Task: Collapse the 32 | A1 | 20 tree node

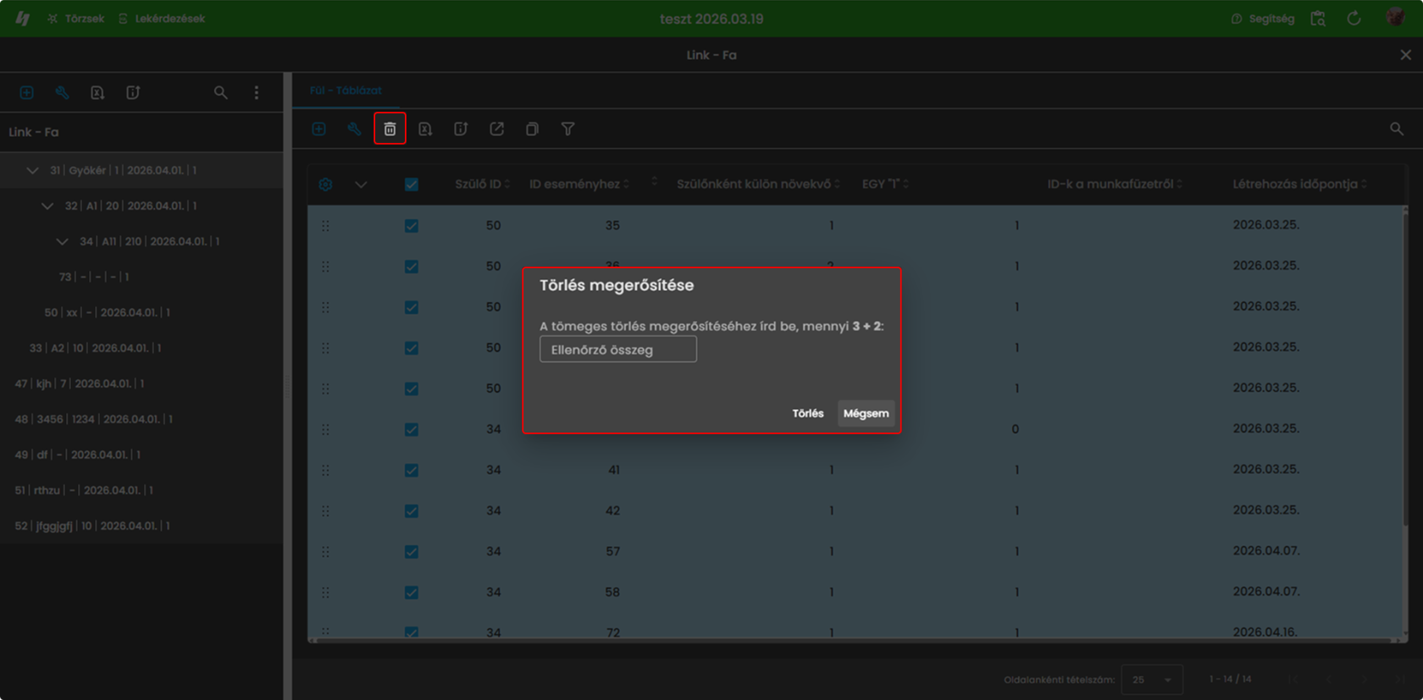Action: [x=47, y=206]
